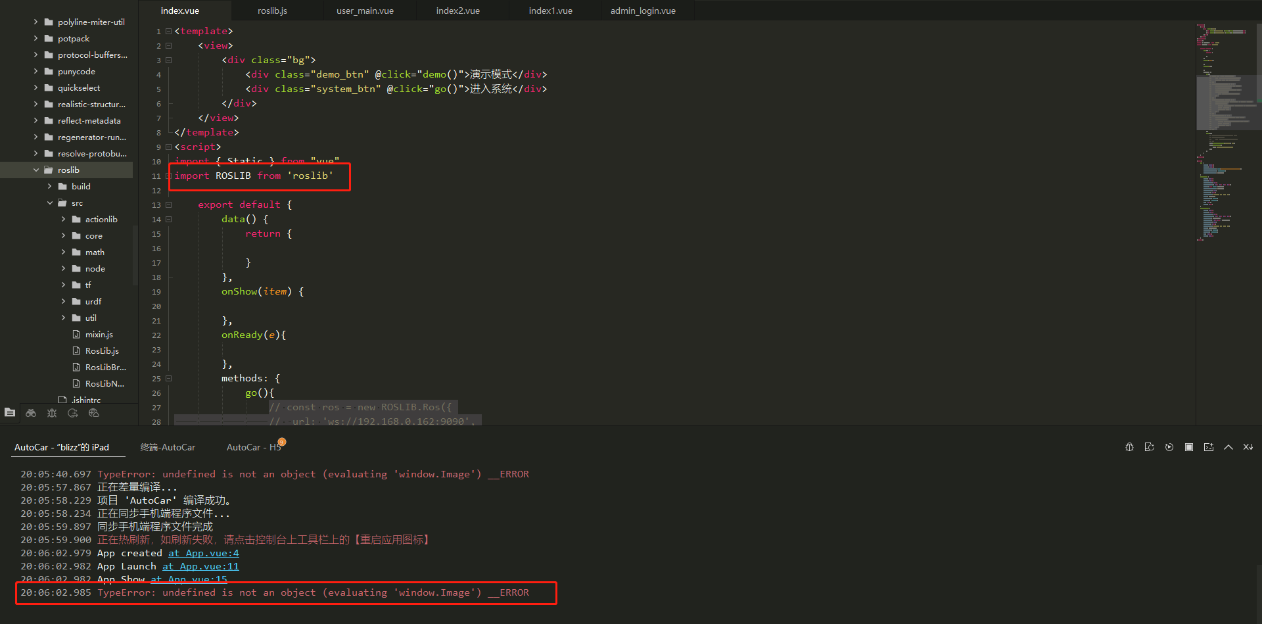The image size is (1262, 624).
Task: Expand the actionlib folder
Action: [x=63, y=219]
